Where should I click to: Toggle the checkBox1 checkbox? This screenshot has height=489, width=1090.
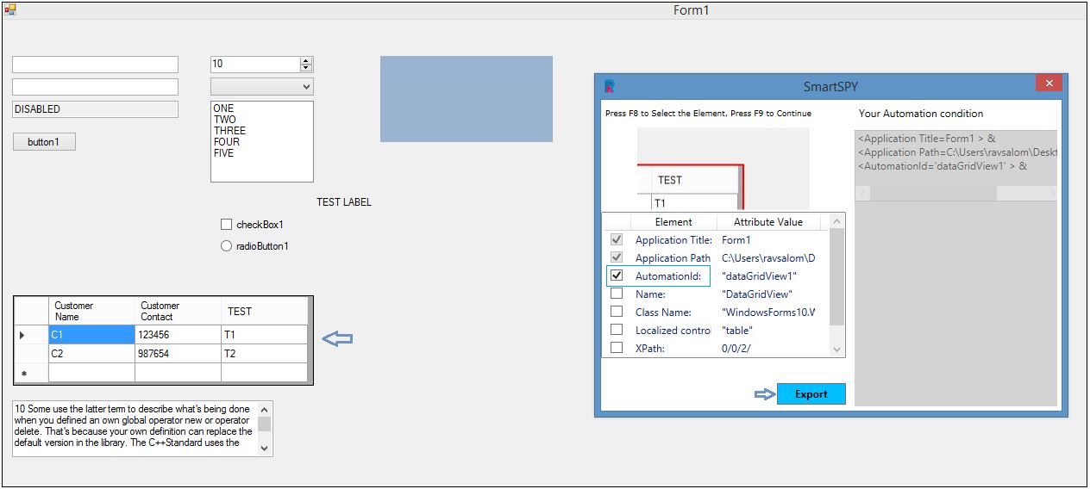227,225
